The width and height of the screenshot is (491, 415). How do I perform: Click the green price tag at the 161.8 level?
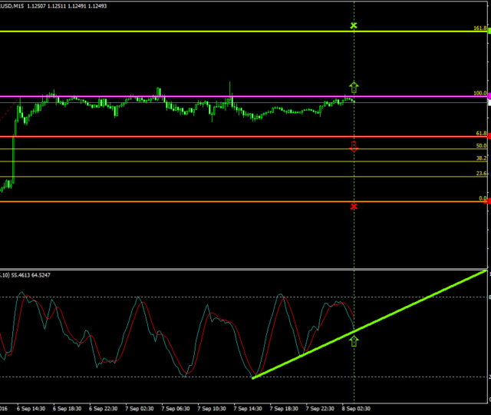489,32
